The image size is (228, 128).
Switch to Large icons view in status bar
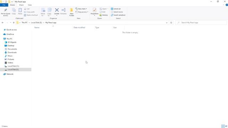(x=226, y=126)
